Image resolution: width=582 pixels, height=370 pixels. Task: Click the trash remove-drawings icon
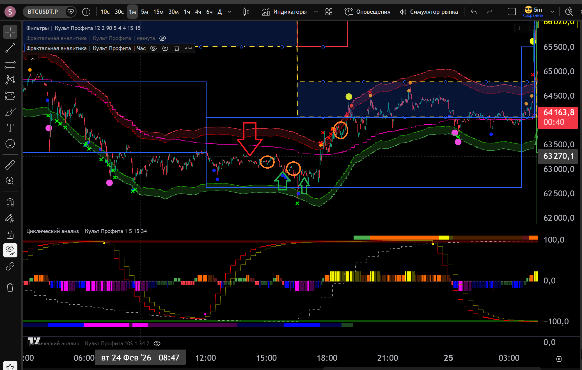(10, 288)
